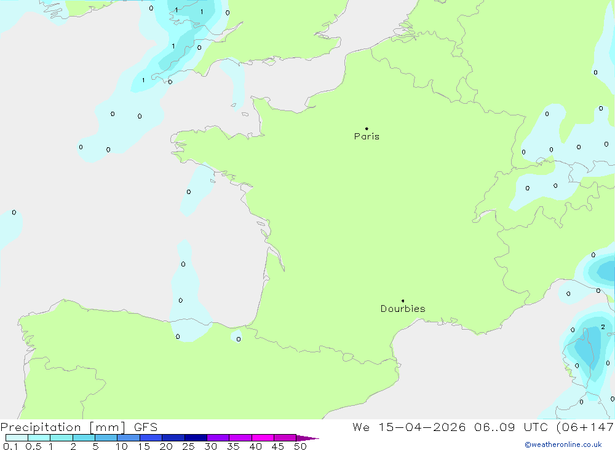Click the '(06+147' forecast offset text

585,427
